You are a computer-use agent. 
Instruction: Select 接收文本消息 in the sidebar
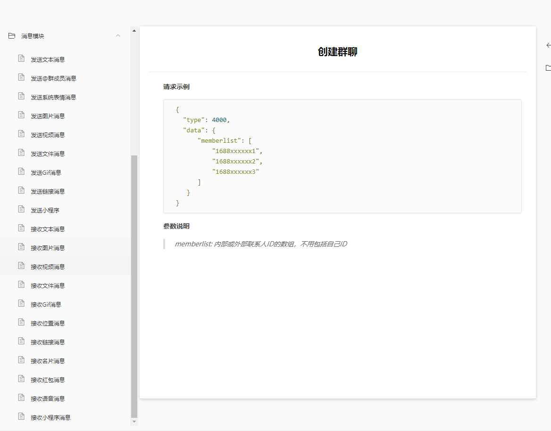point(48,229)
